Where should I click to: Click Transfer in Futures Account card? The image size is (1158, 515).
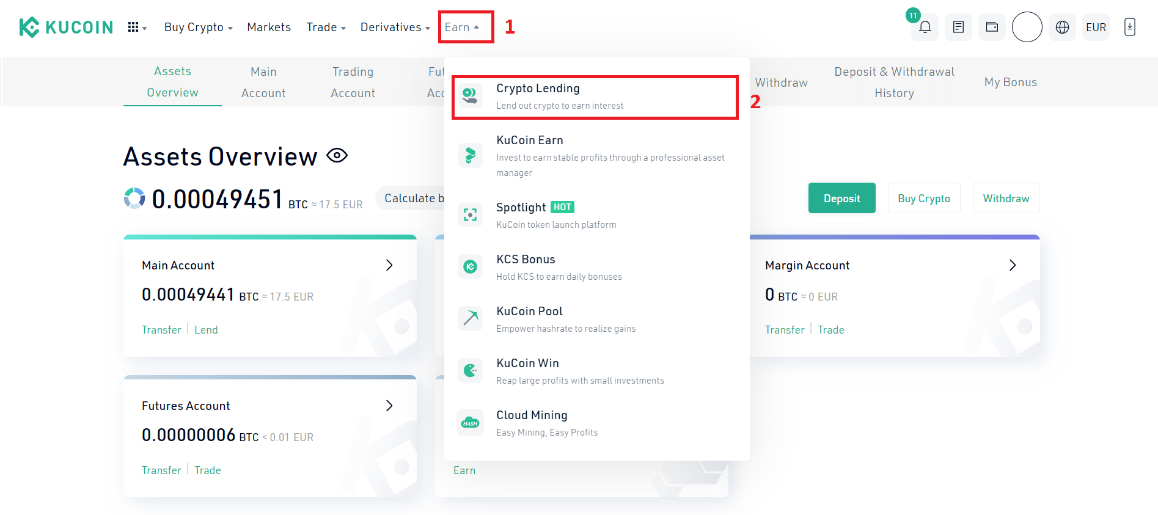tap(161, 470)
